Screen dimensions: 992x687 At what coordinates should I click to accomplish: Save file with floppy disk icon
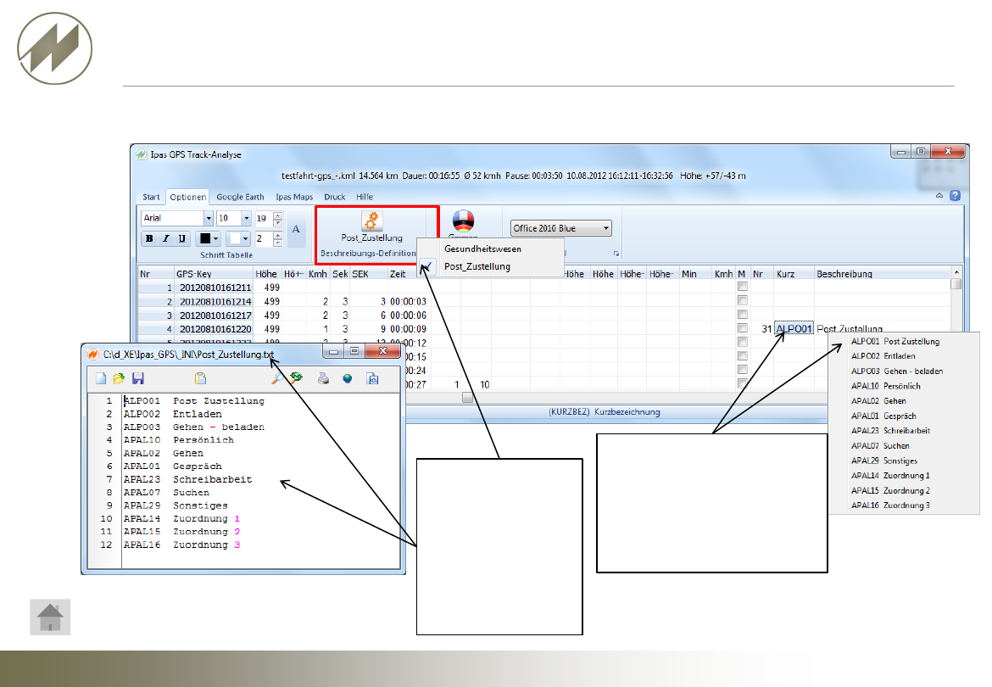click(x=138, y=378)
